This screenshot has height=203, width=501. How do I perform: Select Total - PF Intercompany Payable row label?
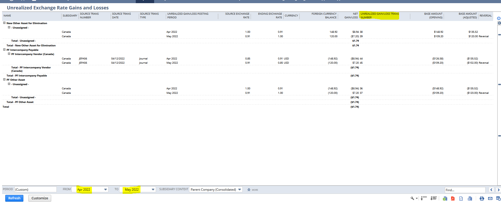(27, 76)
